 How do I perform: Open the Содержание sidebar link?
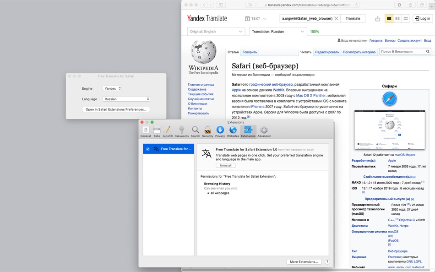pos(197,89)
